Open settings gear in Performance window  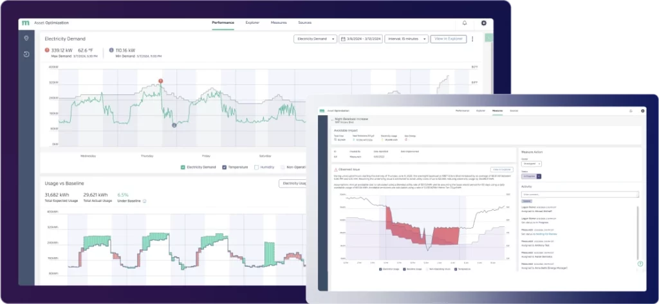tap(484, 23)
